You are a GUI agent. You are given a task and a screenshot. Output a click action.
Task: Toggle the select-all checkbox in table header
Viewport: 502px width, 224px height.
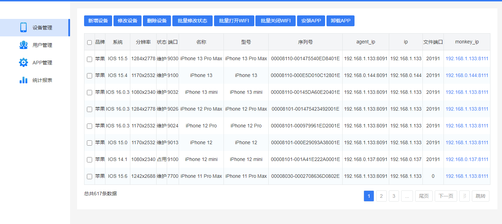(x=89, y=42)
